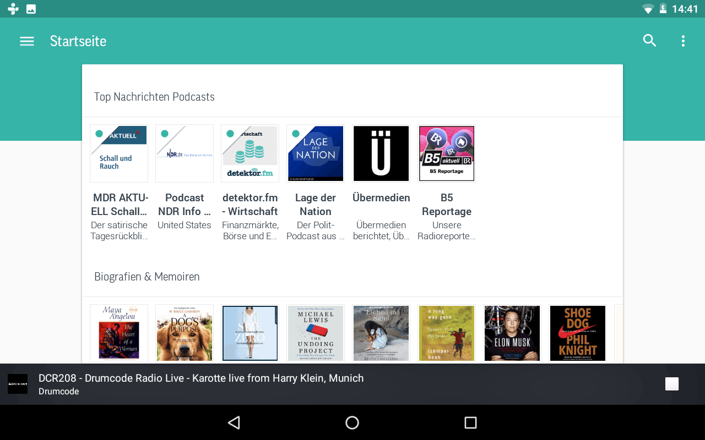Tap 'Finanzmärkte, Börse und E...' description

tap(250, 230)
